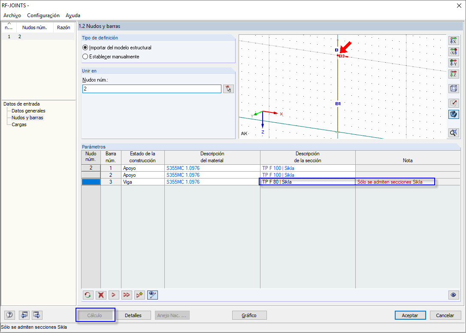Switch to isometric cube view
This screenshot has height=333, width=466.
(453, 88)
